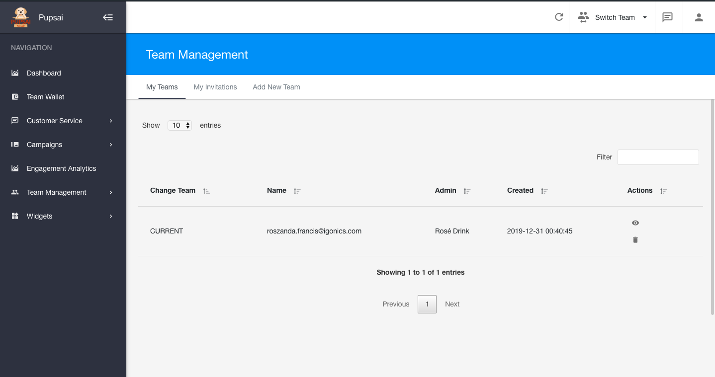Open the show entries count selector

(x=179, y=126)
